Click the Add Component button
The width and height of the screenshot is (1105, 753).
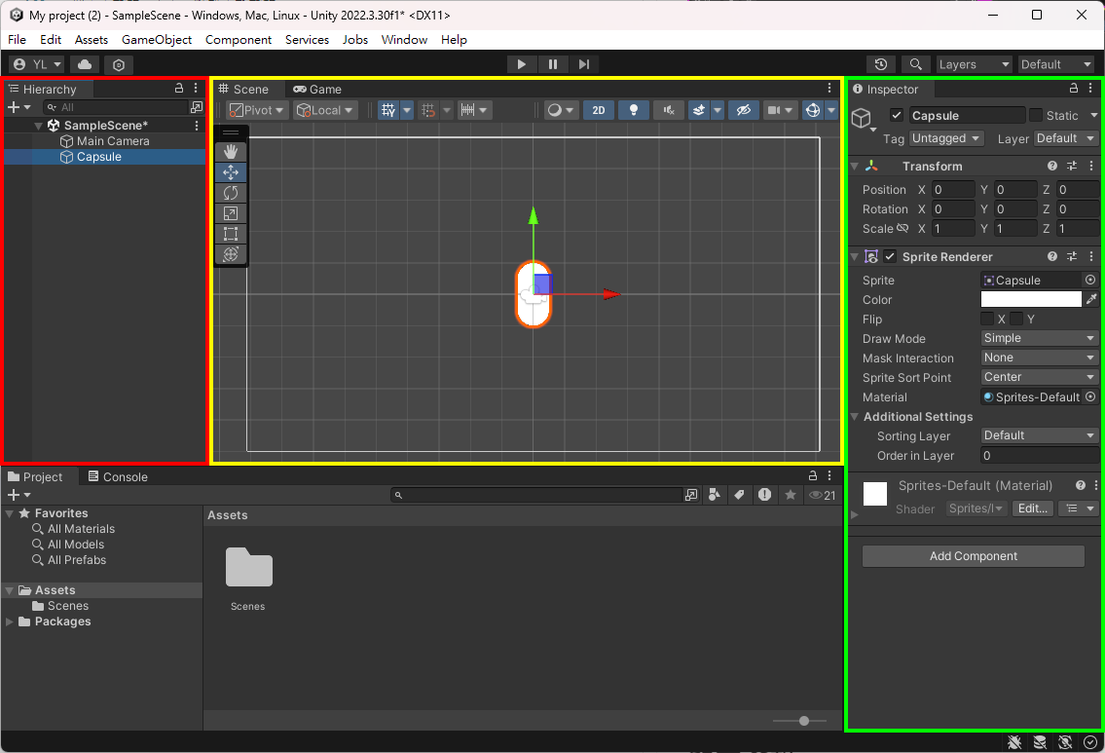click(973, 556)
